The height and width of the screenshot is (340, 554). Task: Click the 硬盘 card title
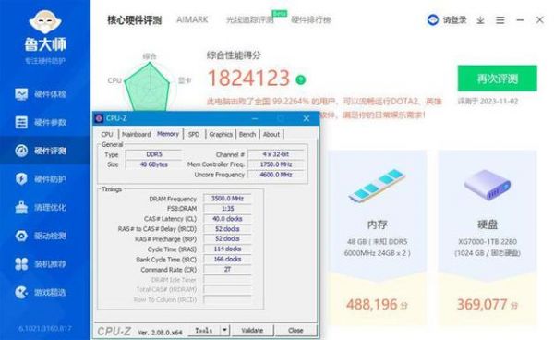[x=488, y=225]
